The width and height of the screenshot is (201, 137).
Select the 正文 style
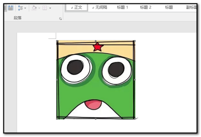click(76, 7)
